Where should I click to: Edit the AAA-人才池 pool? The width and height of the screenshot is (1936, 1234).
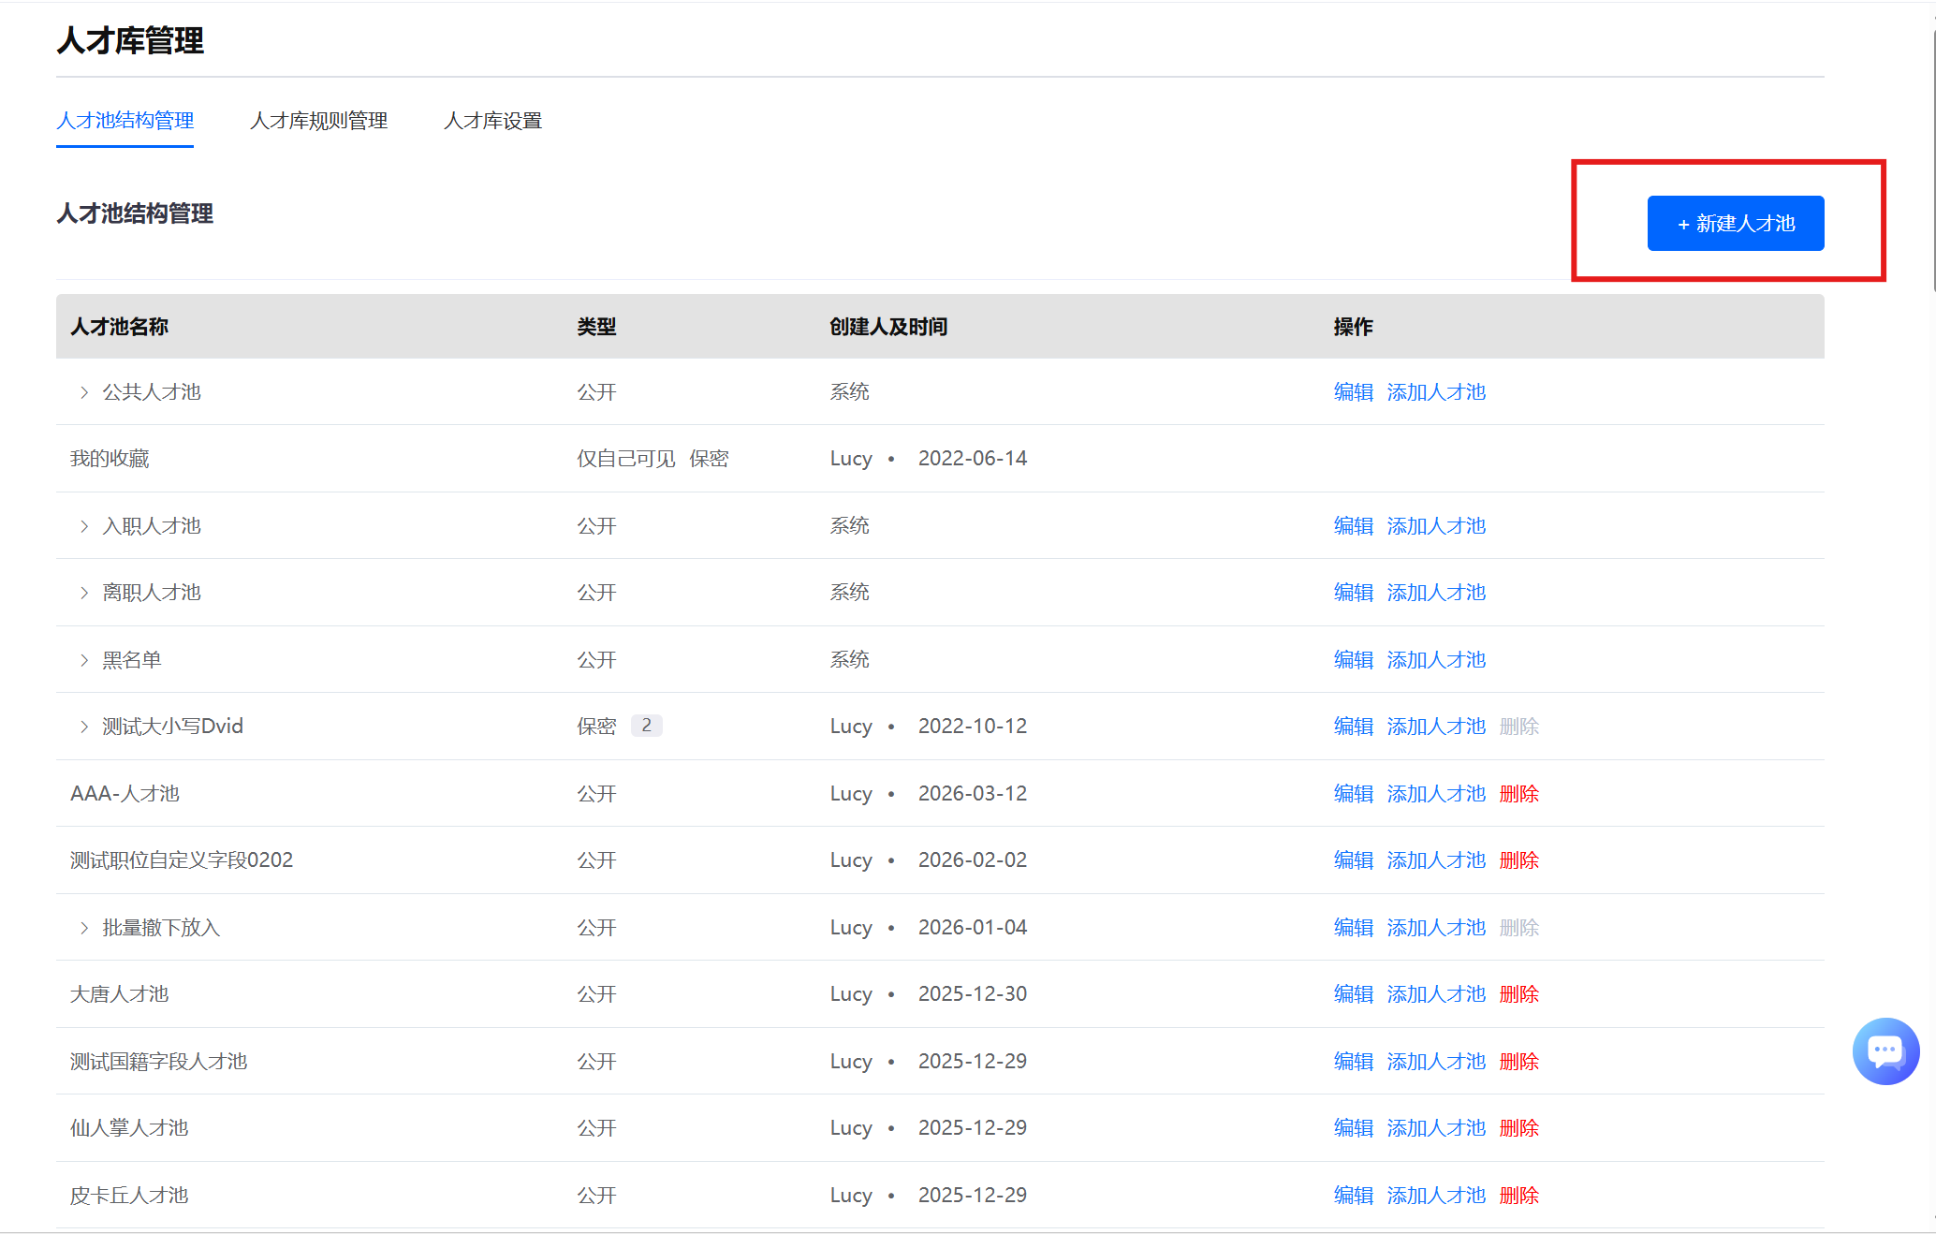(x=1354, y=794)
